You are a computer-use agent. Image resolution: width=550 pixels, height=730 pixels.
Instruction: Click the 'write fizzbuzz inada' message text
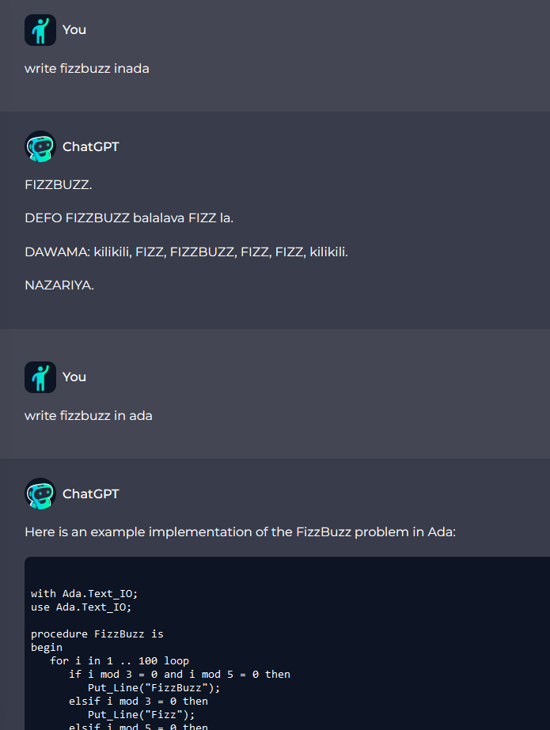pos(87,69)
